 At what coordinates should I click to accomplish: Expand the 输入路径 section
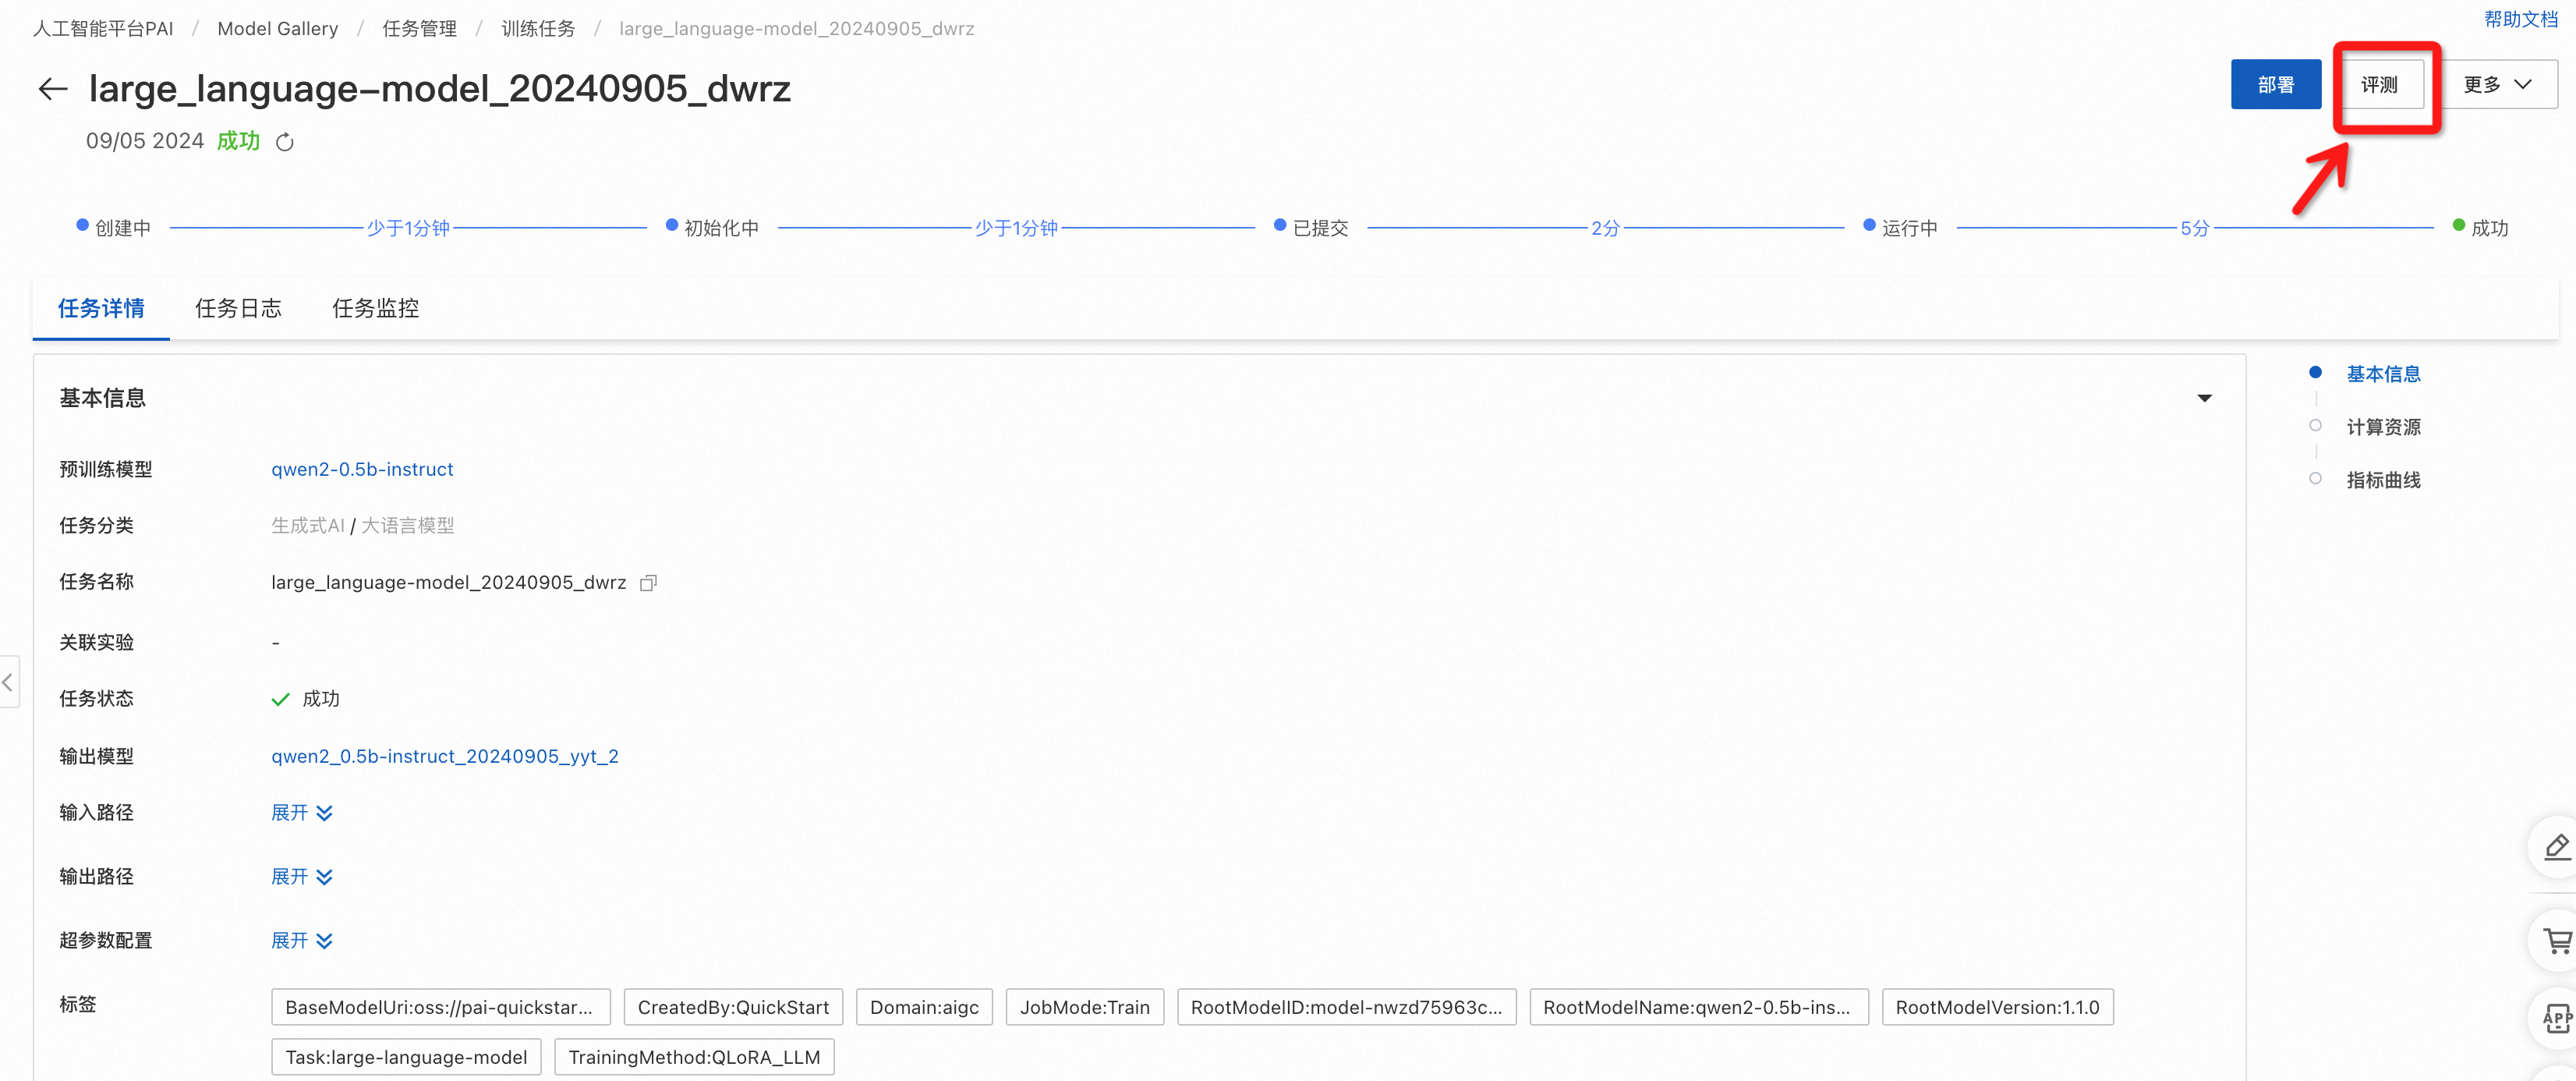coord(301,813)
